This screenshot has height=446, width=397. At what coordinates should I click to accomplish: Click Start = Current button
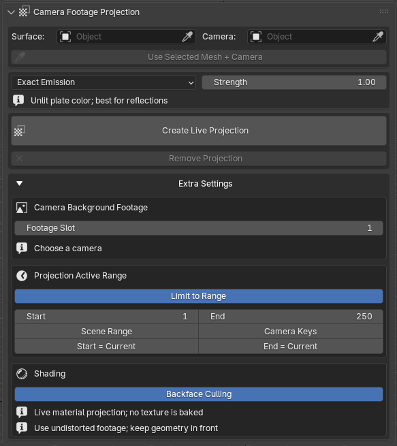[107, 347]
